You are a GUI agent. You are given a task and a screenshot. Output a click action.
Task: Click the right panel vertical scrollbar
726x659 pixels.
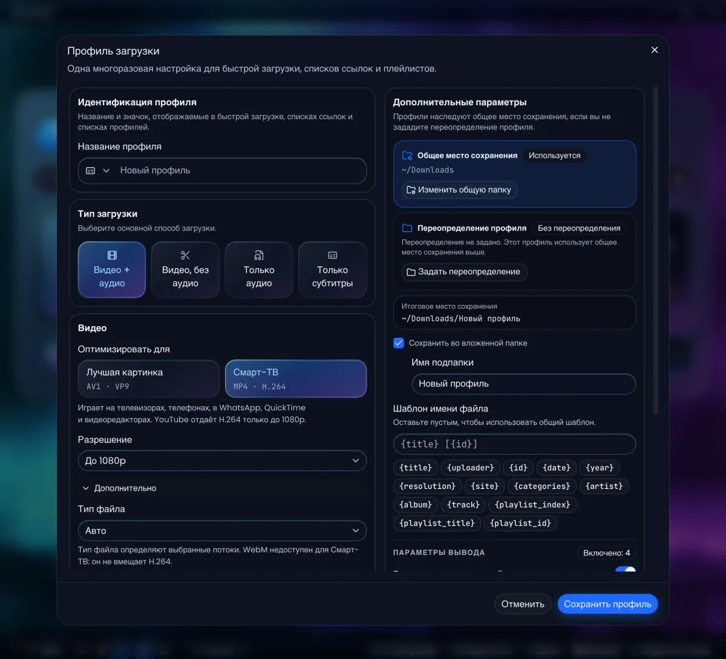[655, 251]
